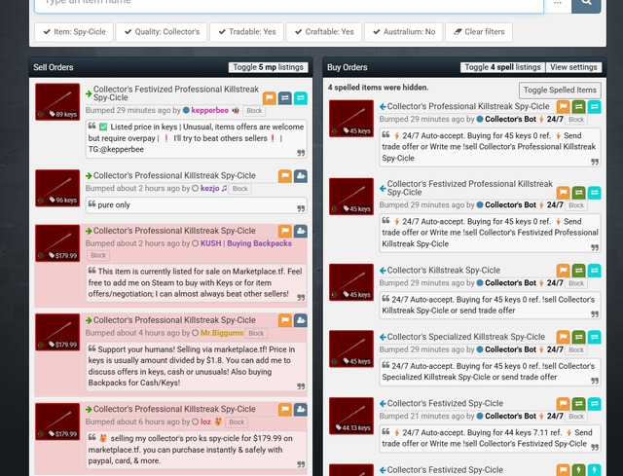The height and width of the screenshot is (476, 623).
Task: Click "4 spelled items were hidden." notice
Action: tap(378, 88)
